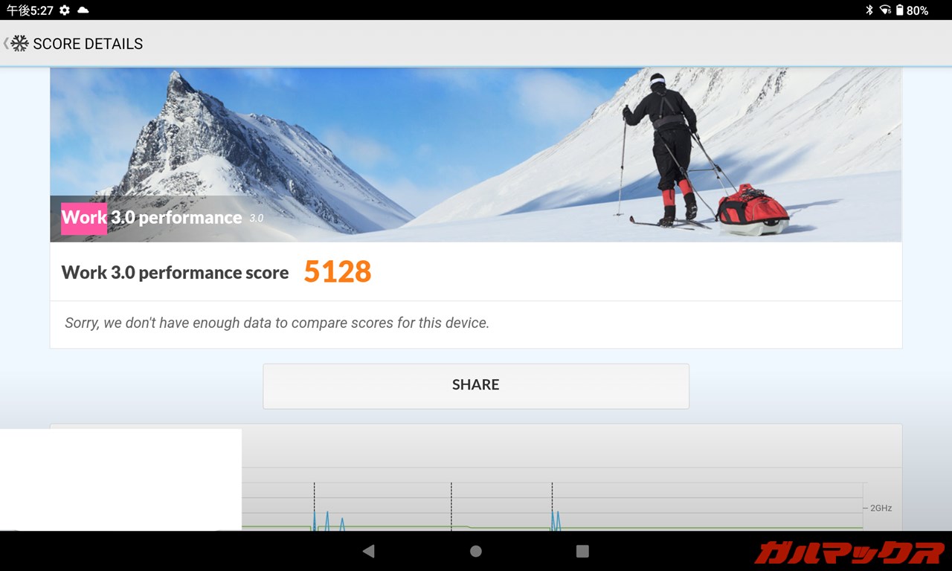Tap the battery icon in status bar
952x571 pixels.
[x=899, y=10]
